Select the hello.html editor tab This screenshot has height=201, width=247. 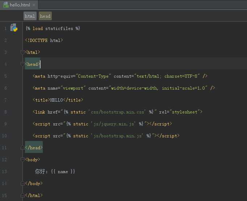point(19,5)
